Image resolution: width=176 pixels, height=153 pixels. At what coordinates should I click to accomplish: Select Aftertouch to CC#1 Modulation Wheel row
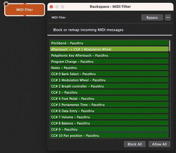[109, 49]
